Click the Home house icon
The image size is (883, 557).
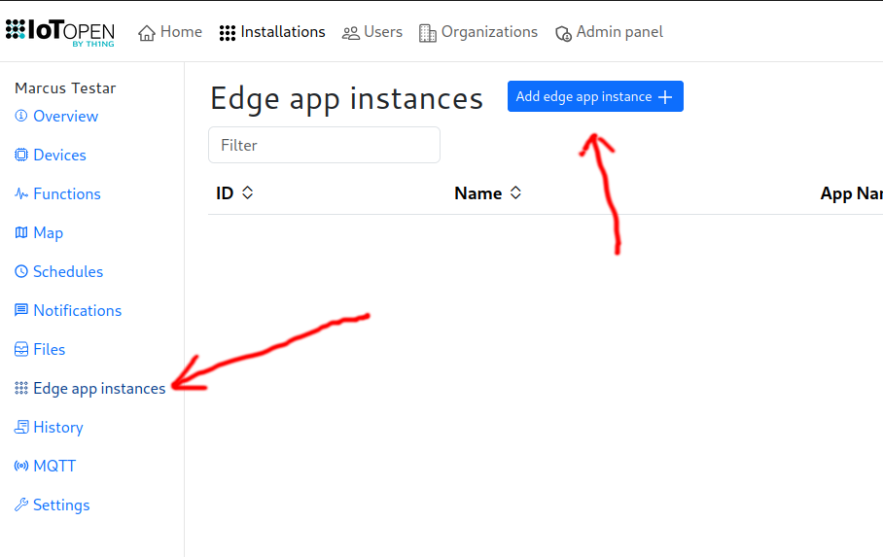147,33
